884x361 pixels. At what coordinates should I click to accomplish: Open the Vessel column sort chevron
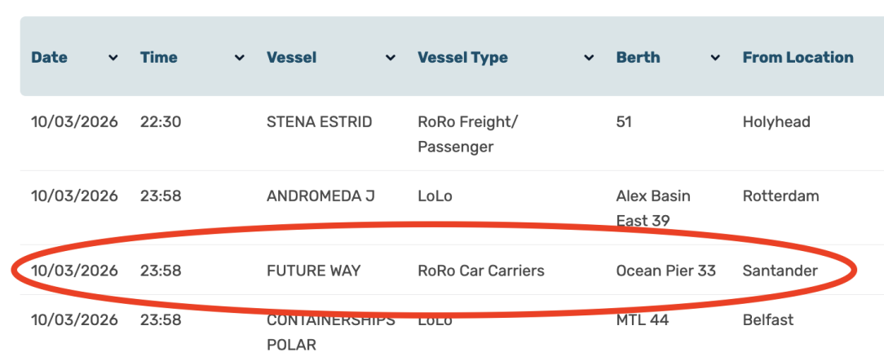click(391, 58)
